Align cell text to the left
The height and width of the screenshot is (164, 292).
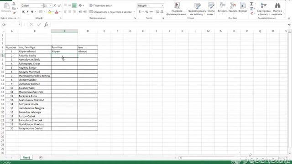[x=65, y=12]
